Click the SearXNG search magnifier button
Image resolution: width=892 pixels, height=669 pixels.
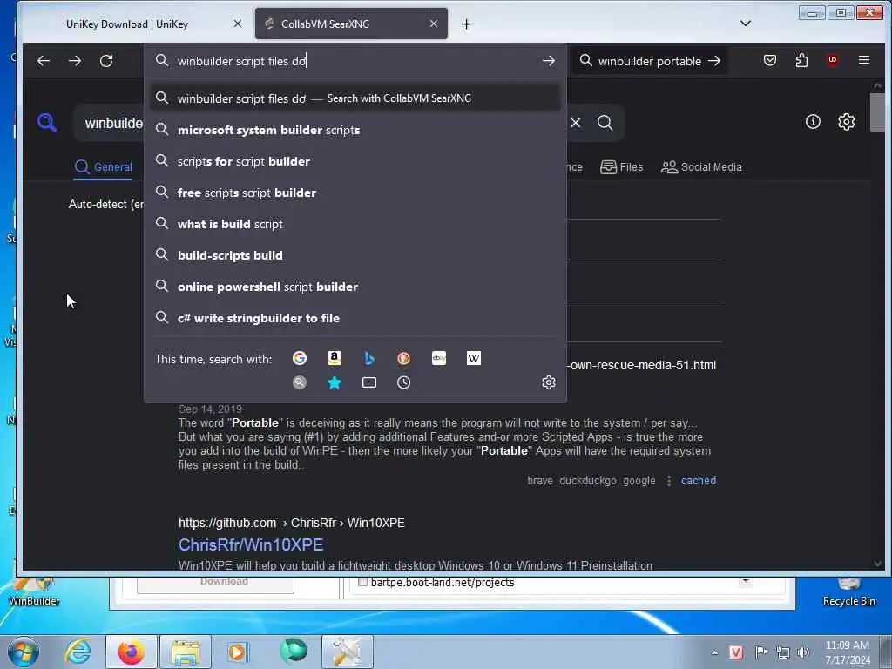pyautogui.click(x=605, y=122)
